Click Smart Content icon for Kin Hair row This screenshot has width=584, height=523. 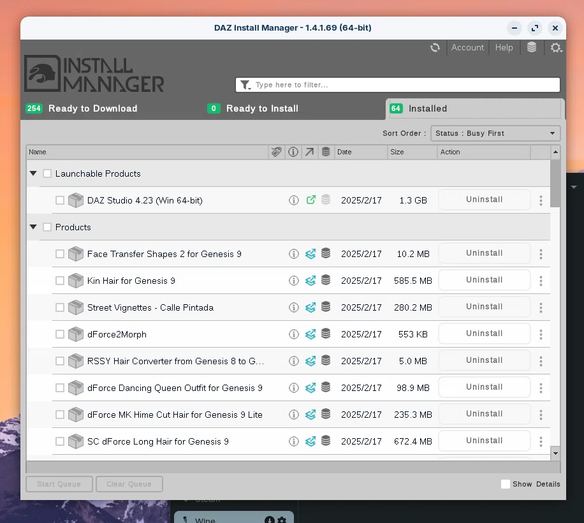(x=310, y=281)
